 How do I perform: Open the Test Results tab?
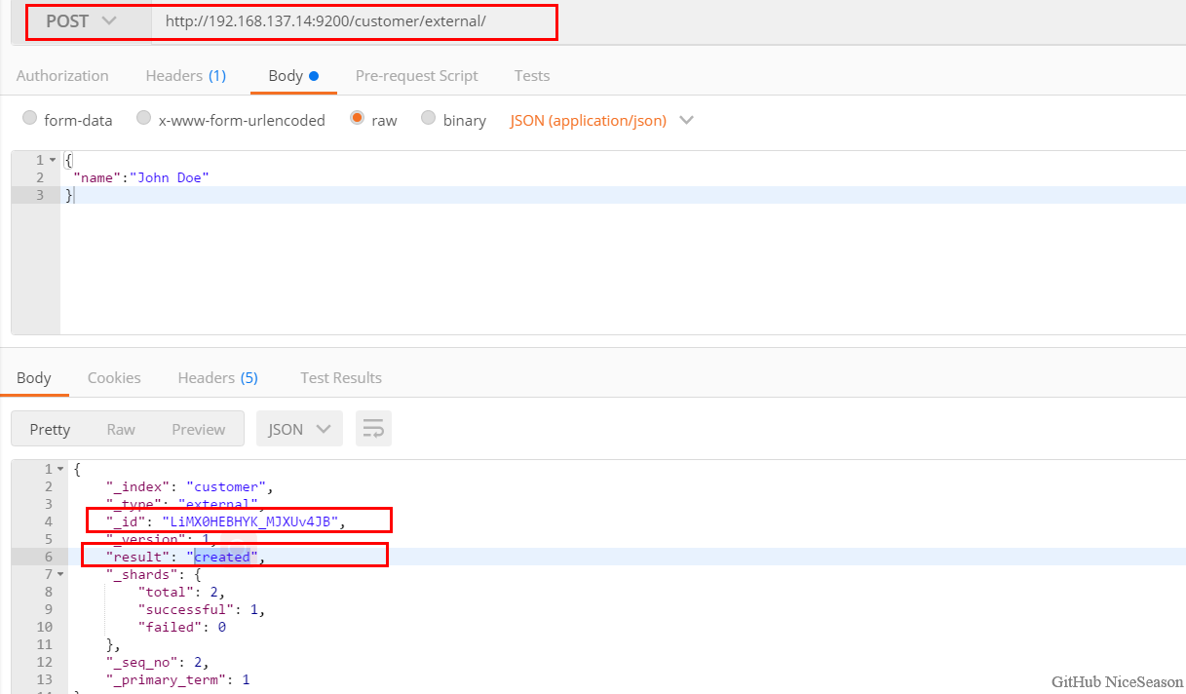340,377
